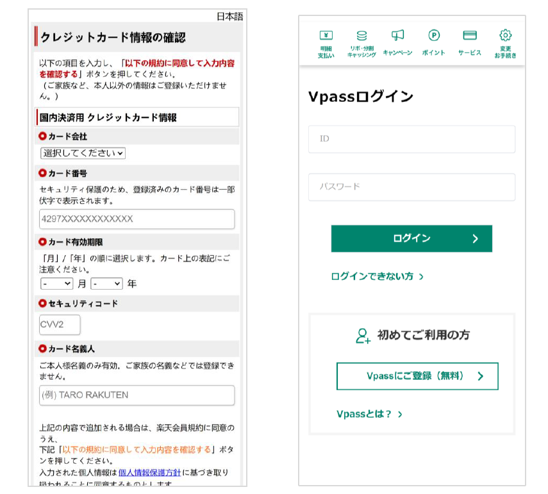Open the expiration year dropdown
This screenshot has height=494, width=548.
click(106, 283)
